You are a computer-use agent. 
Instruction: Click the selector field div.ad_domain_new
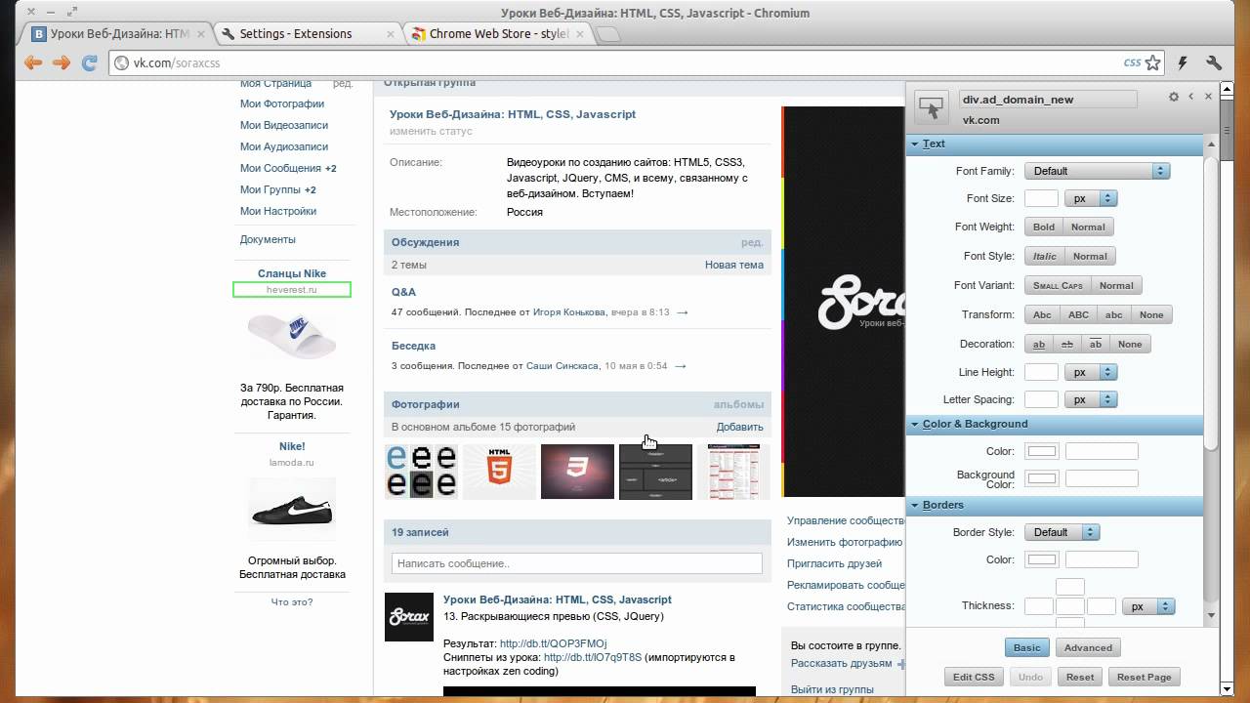1049,100
